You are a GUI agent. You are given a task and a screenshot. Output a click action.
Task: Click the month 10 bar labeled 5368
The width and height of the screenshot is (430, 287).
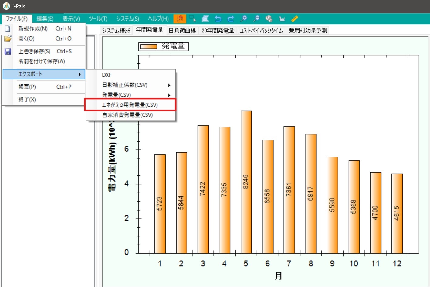point(354,207)
